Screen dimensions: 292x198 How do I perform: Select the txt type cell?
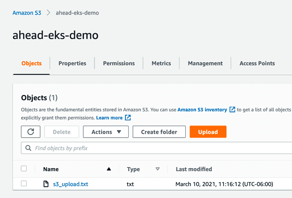(130, 184)
